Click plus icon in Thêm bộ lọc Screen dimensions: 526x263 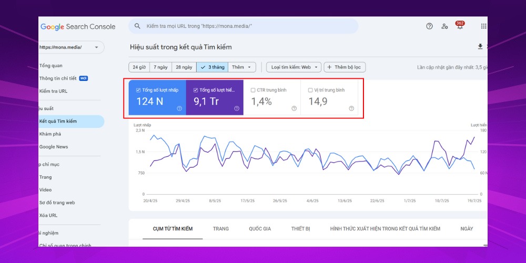329,67
